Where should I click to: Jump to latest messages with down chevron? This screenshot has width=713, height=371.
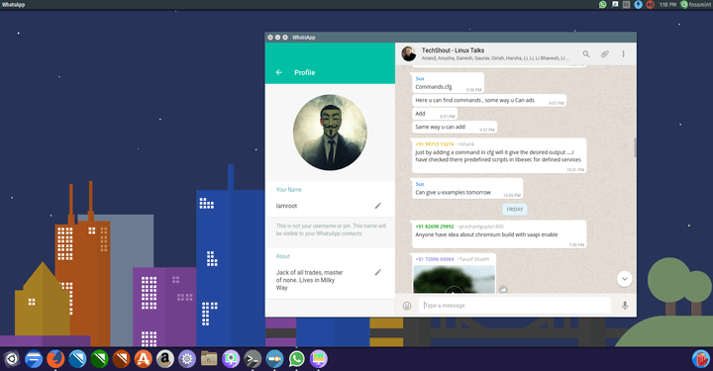[x=624, y=279]
